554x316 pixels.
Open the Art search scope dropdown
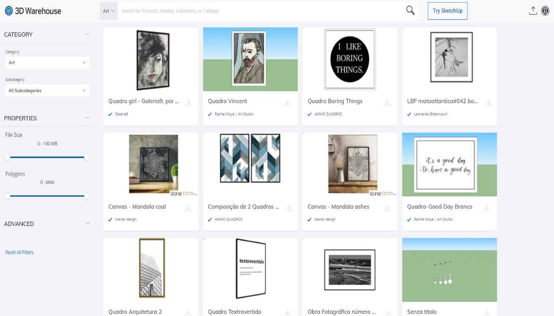[109, 11]
